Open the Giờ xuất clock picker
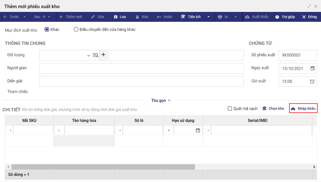The width and height of the screenshot is (321, 182). (x=312, y=82)
